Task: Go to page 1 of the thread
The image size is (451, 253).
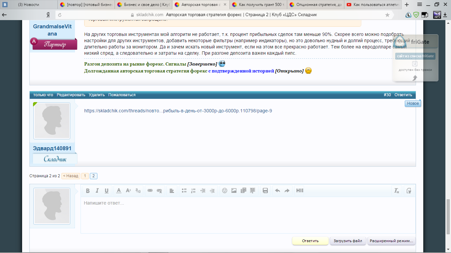Action: [x=85, y=176]
